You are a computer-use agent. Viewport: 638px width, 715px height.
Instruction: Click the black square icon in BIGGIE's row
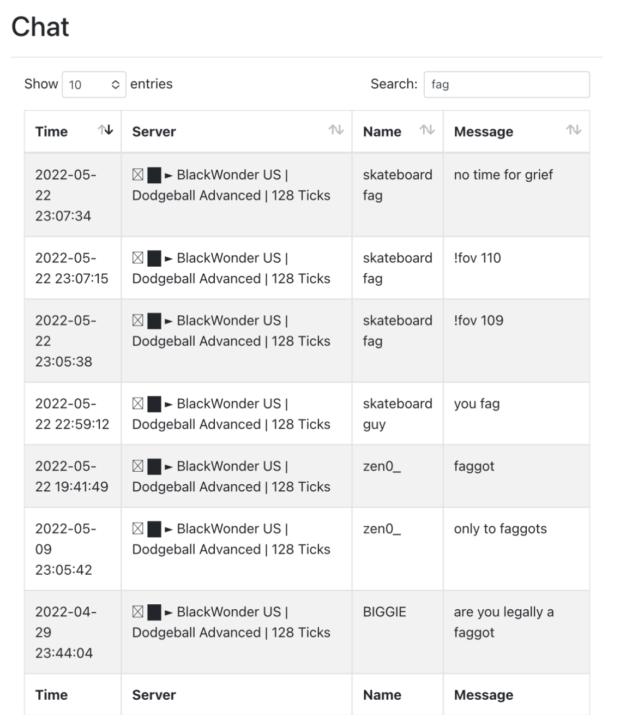pyautogui.click(x=154, y=612)
